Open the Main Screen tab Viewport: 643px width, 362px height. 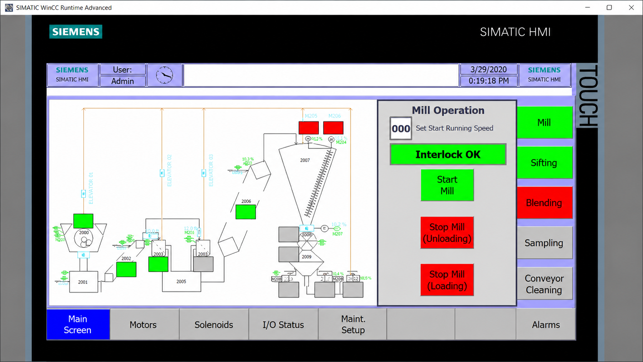[78, 324]
